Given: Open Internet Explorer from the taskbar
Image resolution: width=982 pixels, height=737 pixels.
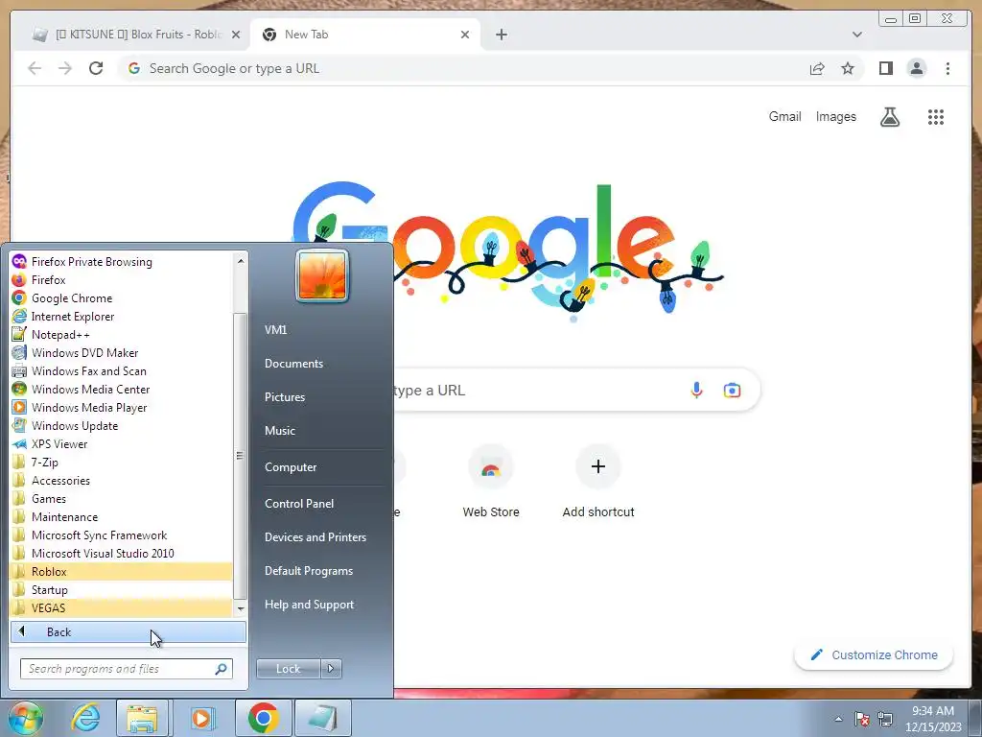Looking at the screenshot, I should (x=85, y=718).
